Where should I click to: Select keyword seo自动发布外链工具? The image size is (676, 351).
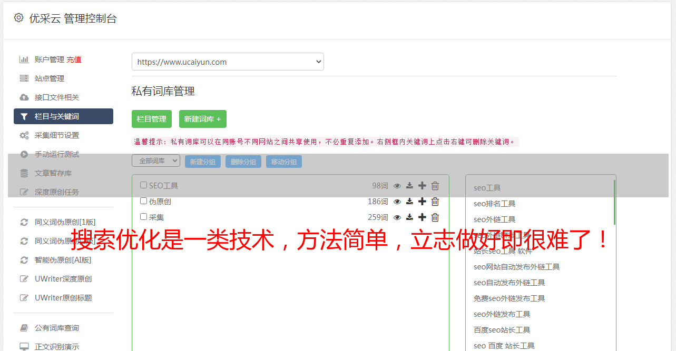pyautogui.click(x=510, y=283)
